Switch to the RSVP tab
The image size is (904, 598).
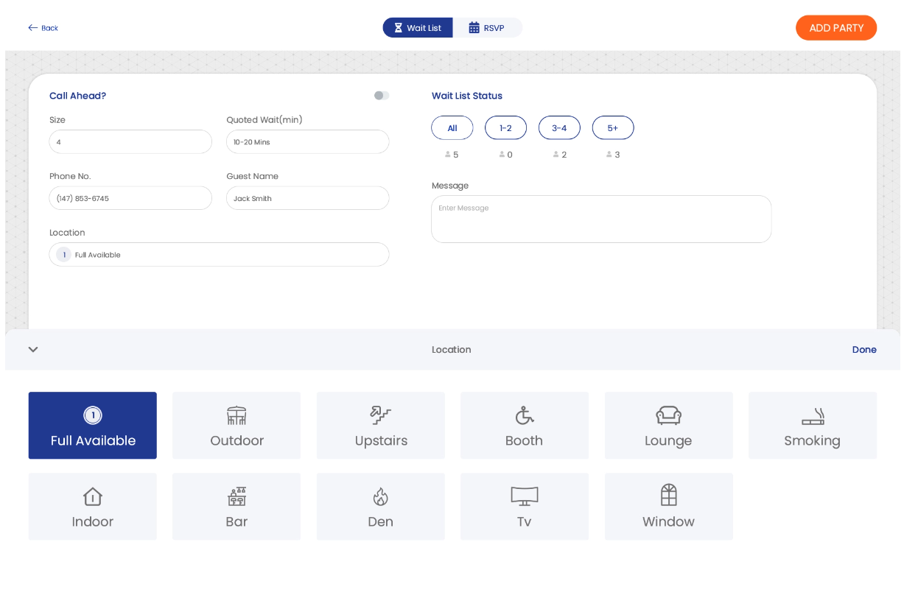click(x=487, y=28)
